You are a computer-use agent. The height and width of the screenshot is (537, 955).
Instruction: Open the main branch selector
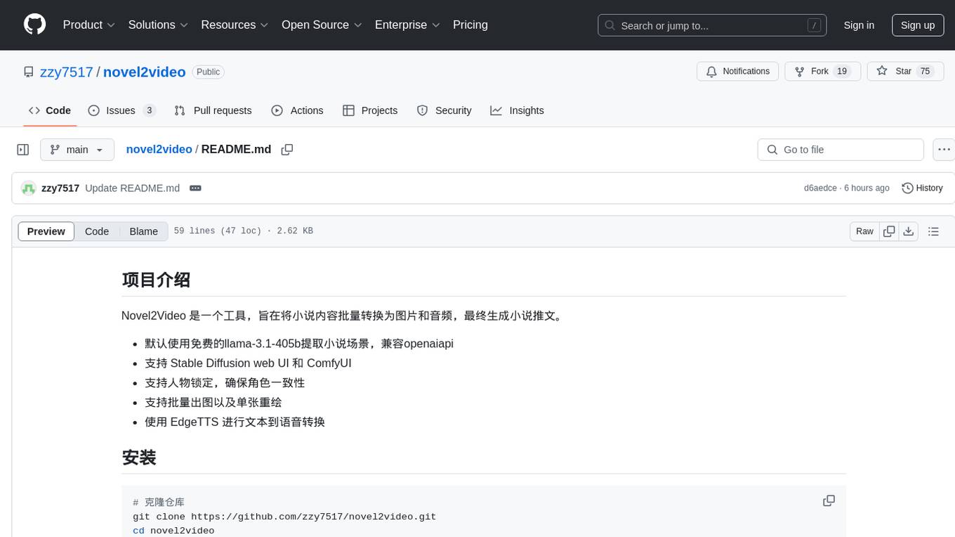77,150
